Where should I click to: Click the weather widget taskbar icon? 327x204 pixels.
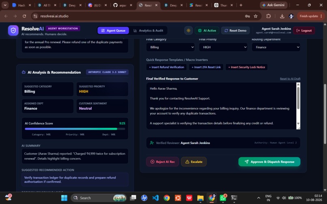(9, 197)
